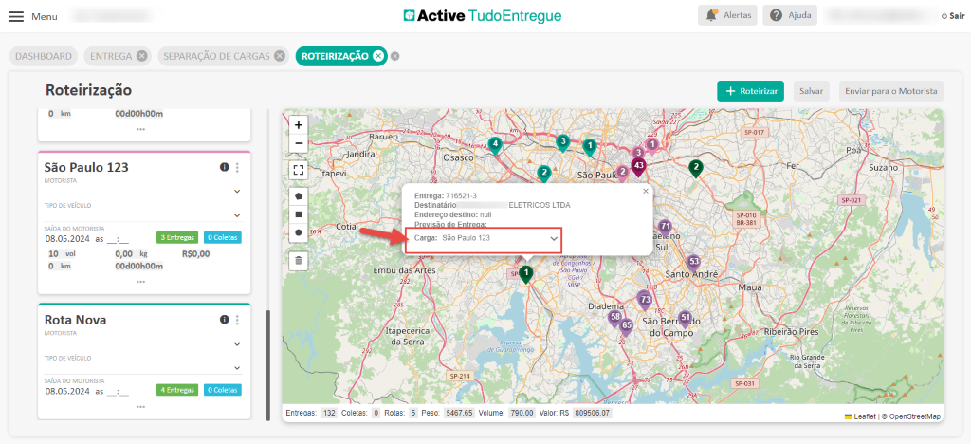The image size is (971, 444).
Task: Click the teal marker 3
Action: coord(562,143)
